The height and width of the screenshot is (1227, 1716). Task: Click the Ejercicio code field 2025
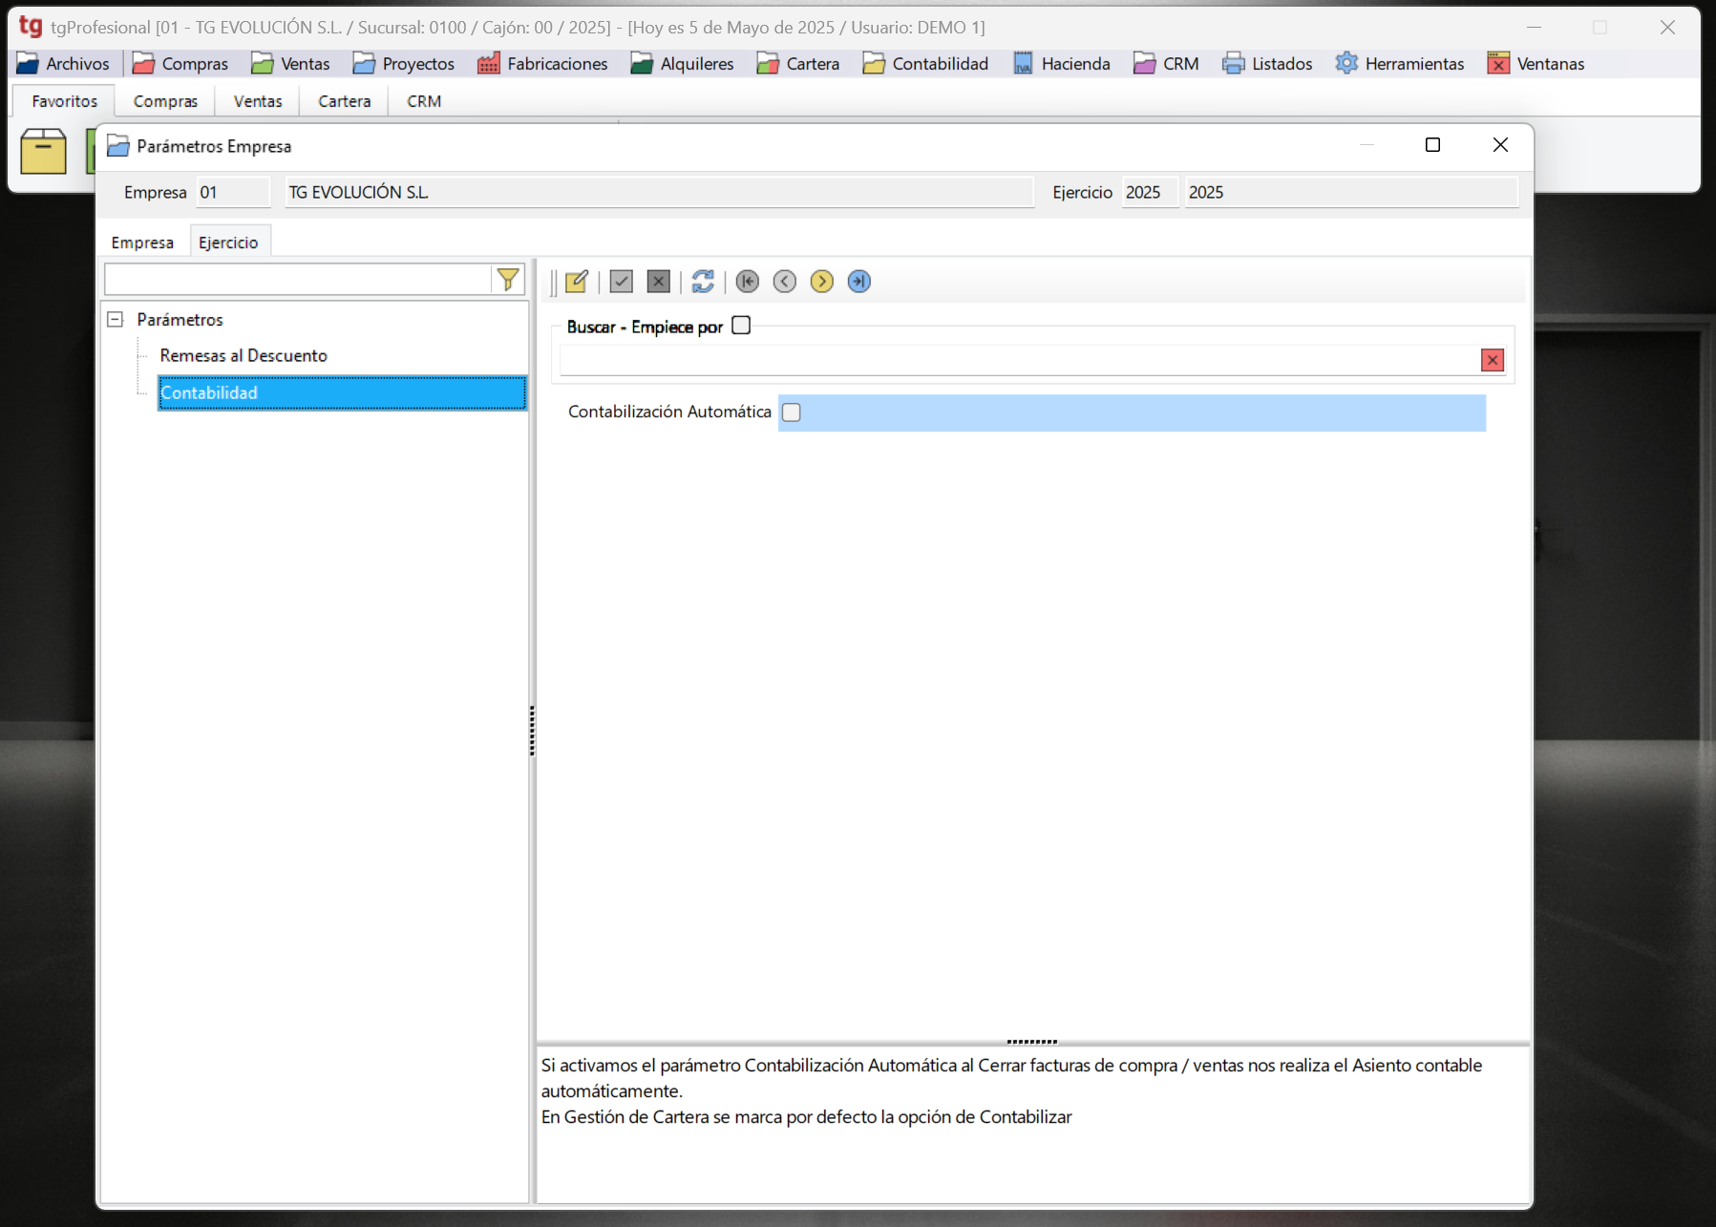(x=1150, y=192)
